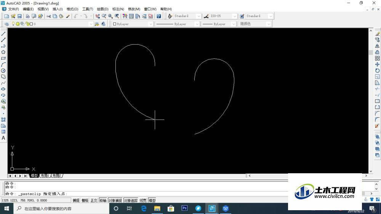Click the Rotate tool in modify toolbar
The image size is (381, 214).
[x=377, y=70]
